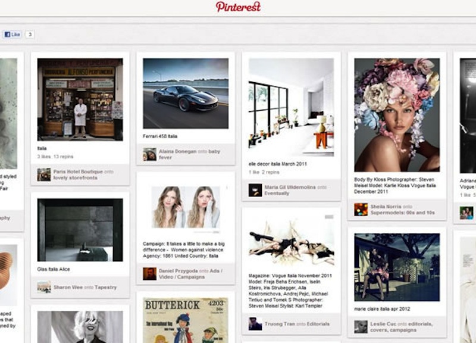Screen dimensions: 476x343
Task: Open Truong Tran's Editorials board
Action: pos(318,324)
